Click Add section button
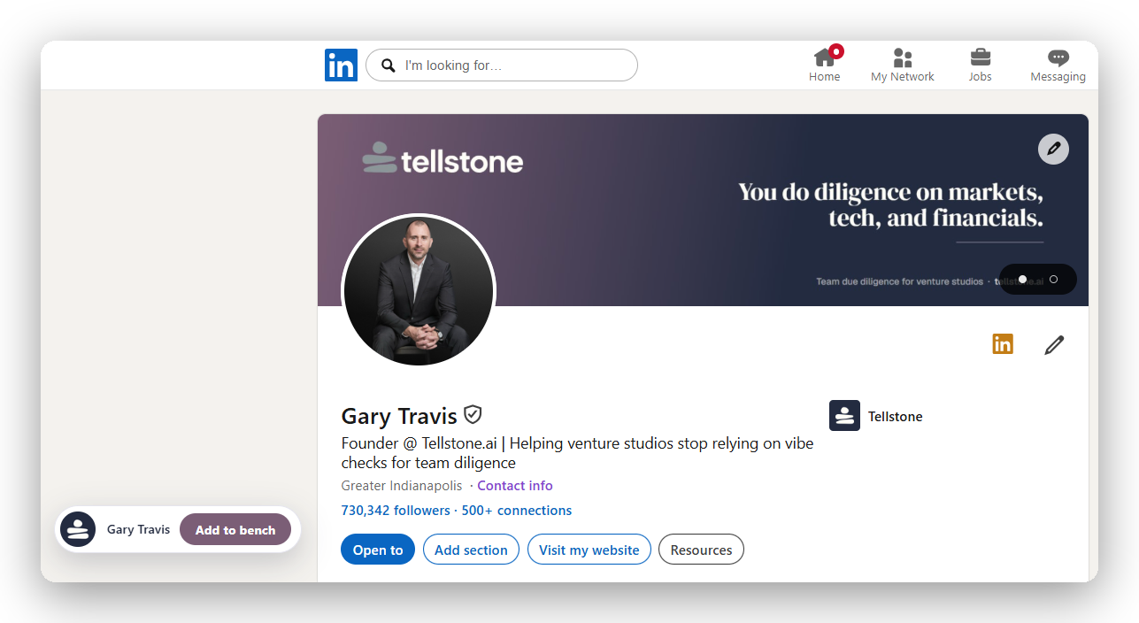 coord(471,550)
